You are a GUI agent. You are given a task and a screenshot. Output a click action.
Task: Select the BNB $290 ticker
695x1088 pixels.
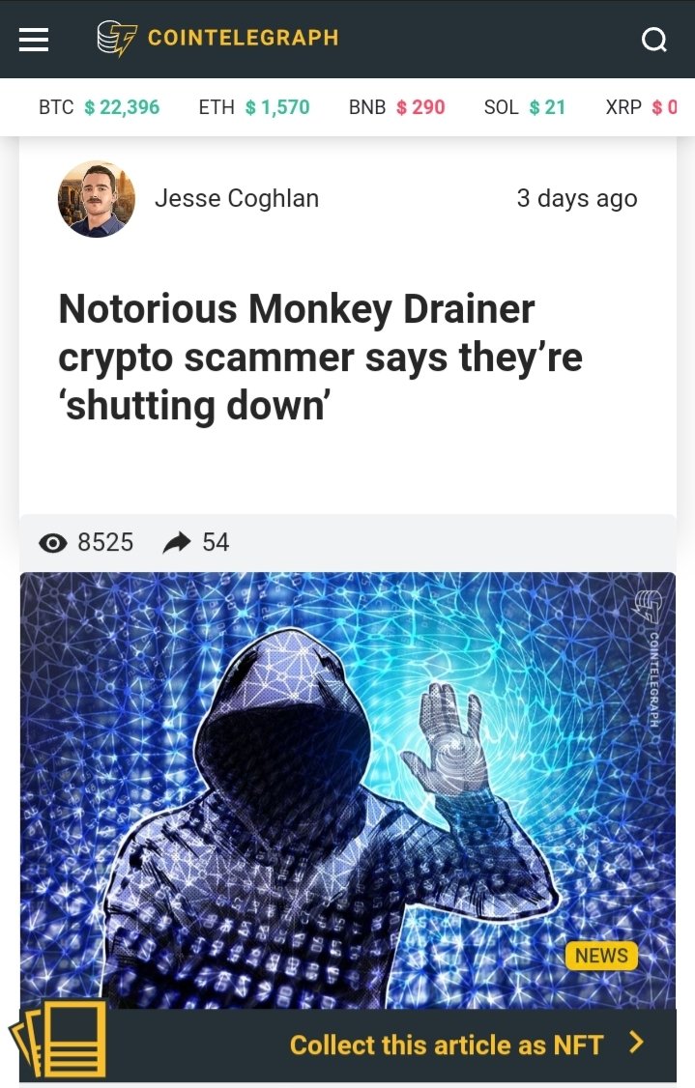pos(396,107)
